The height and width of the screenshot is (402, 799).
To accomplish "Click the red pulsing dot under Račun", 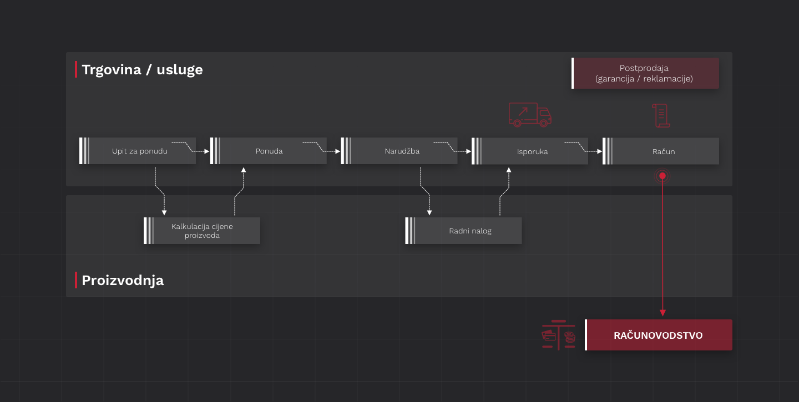I will coord(662,176).
